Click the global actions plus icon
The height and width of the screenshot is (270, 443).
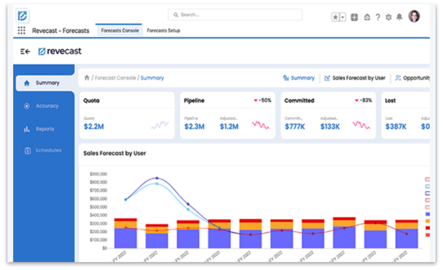click(354, 18)
